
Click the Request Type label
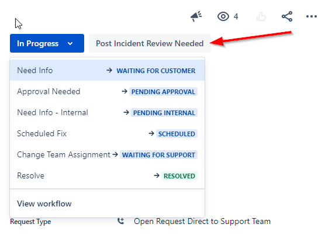(30, 222)
